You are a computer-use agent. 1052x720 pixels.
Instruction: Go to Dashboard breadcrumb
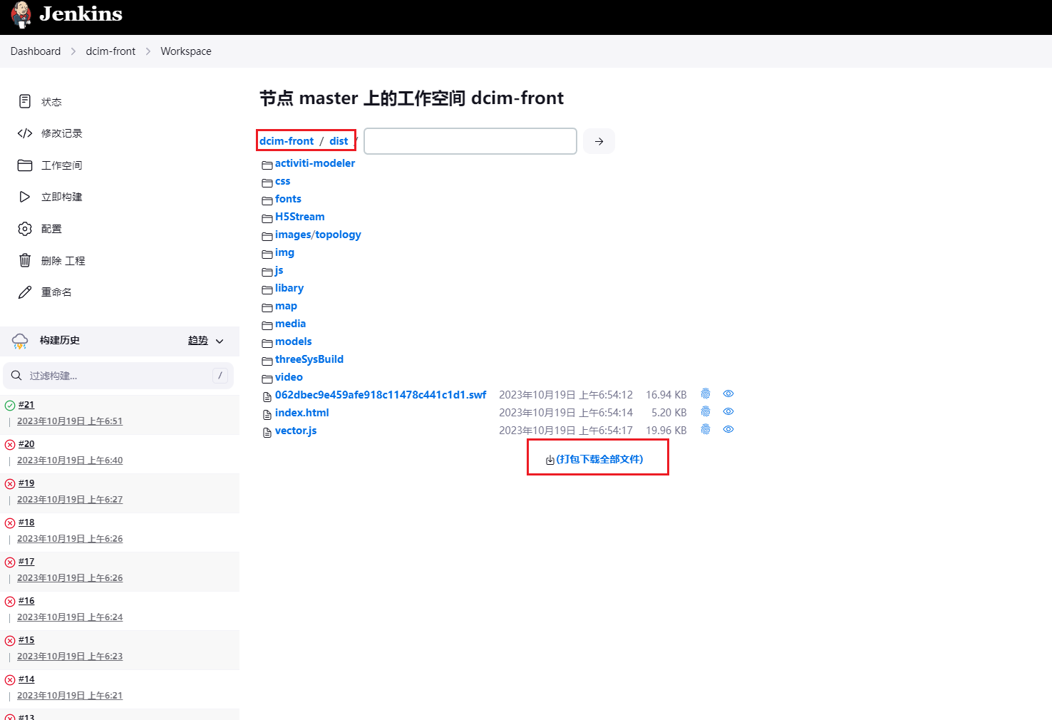tap(36, 51)
